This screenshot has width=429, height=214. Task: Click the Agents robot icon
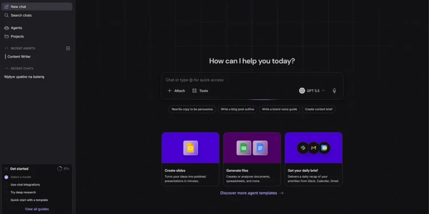coord(6,28)
